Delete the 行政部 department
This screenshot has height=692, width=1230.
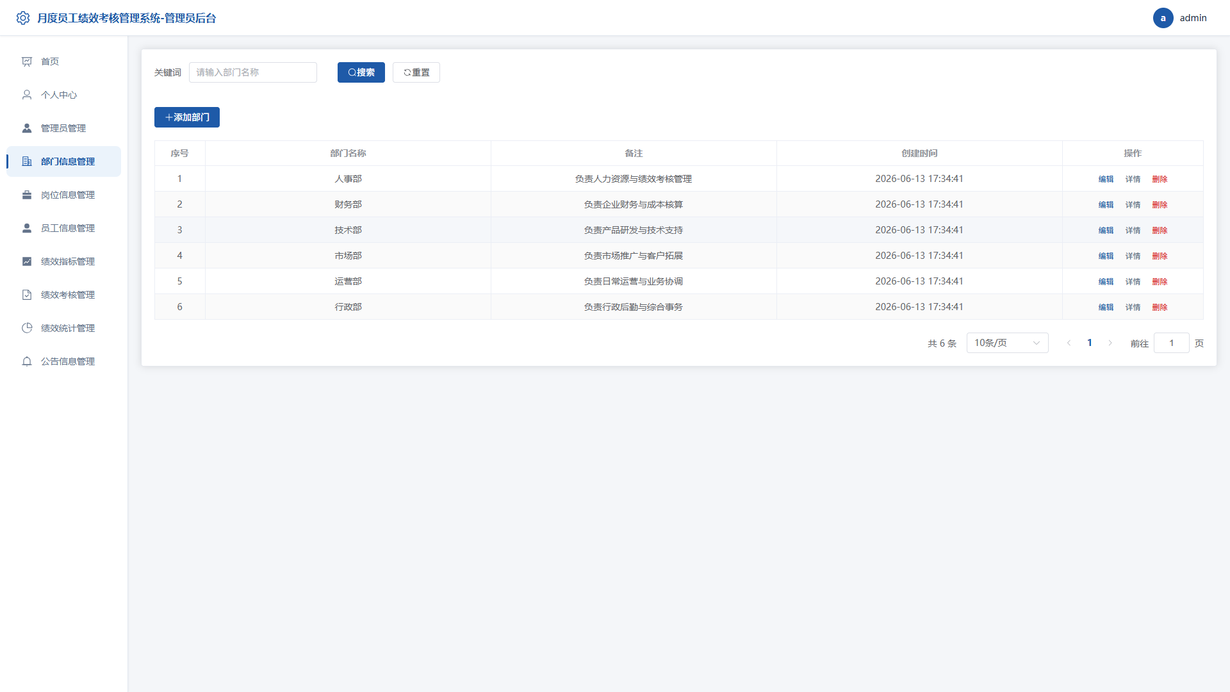(1160, 308)
